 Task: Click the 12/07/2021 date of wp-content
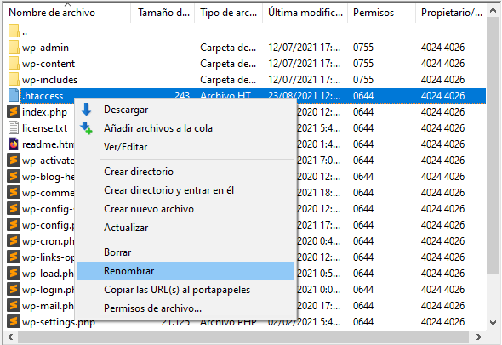[x=304, y=64]
